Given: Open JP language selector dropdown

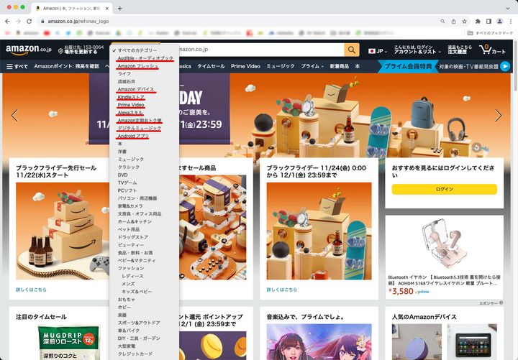Looking at the screenshot, I should click(378, 51).
